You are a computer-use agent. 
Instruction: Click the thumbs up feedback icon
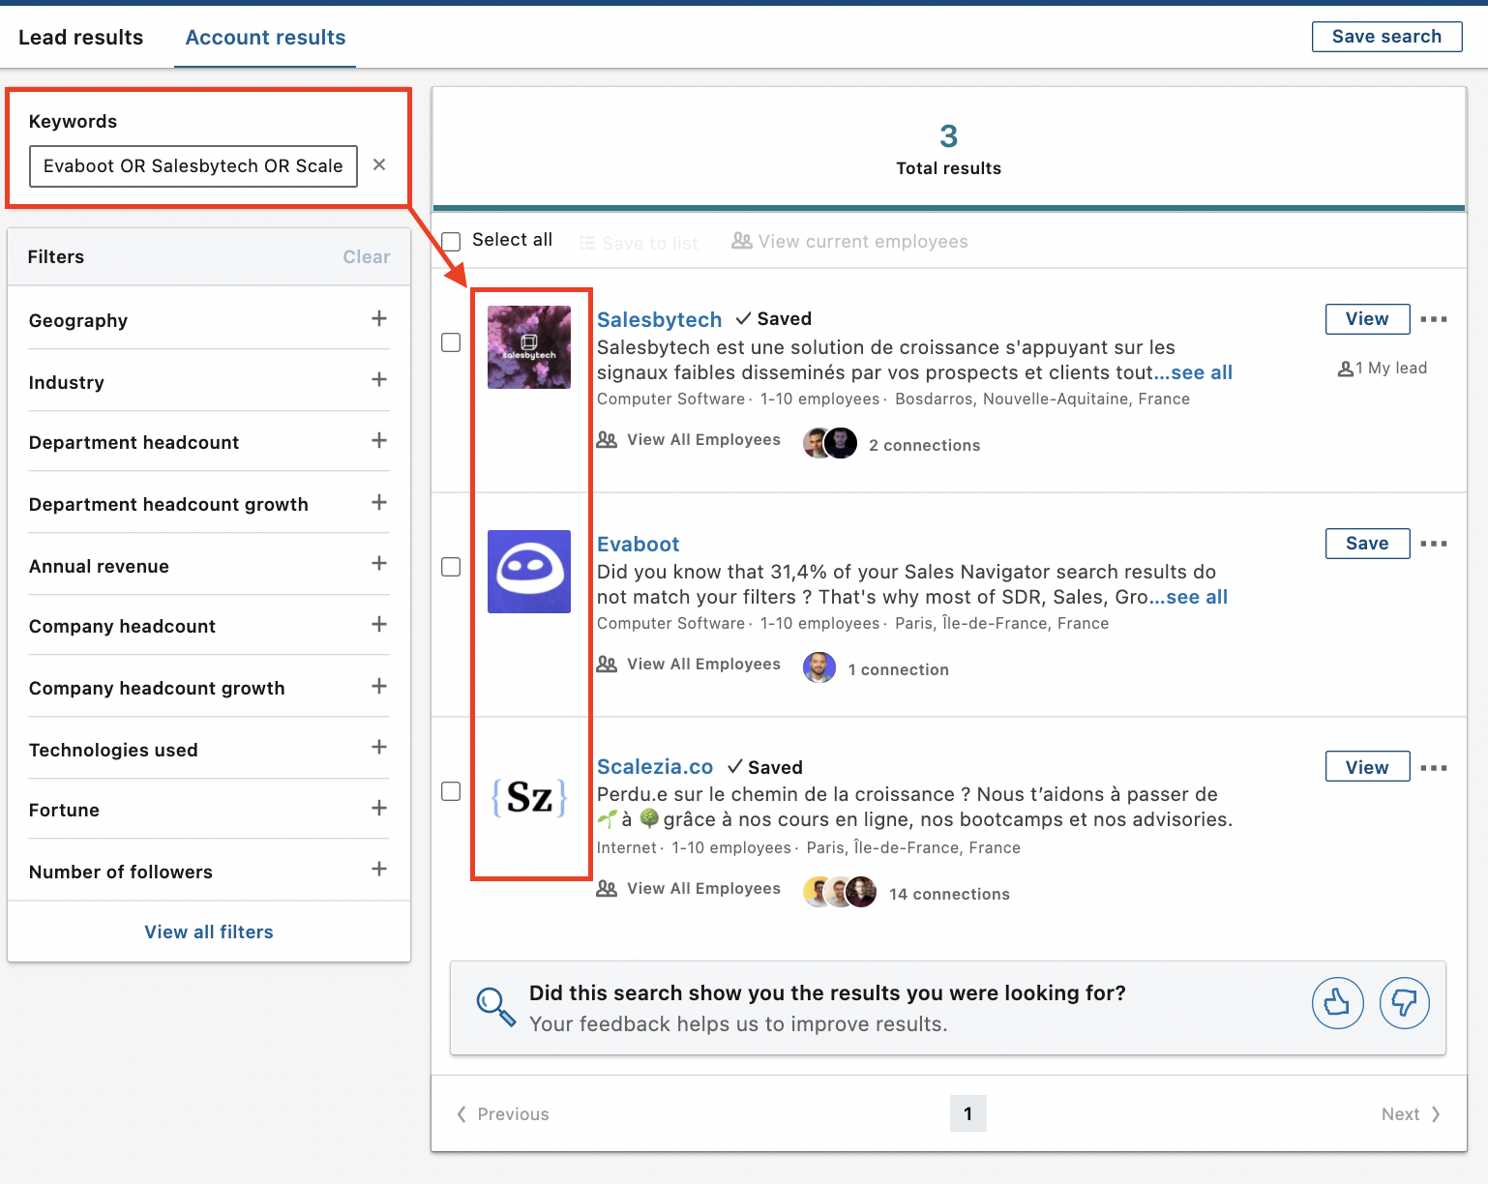(1338, 1003)
